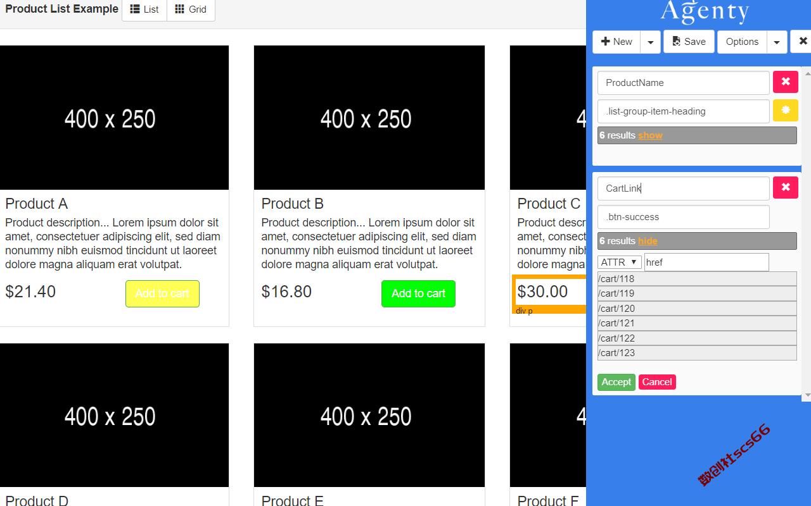Click the Product B heading
This screenshot has width=811, height=506.
coord(293,204)
